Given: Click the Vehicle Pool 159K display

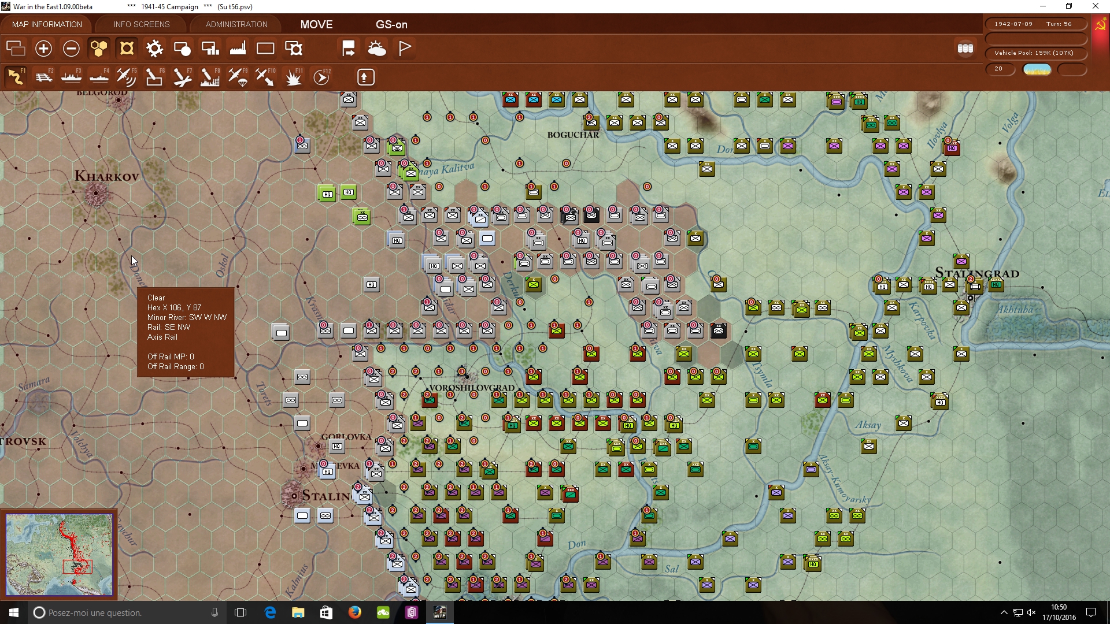Looking at the screenshot, I should (1035, 53).
